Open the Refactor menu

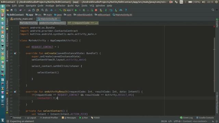pos(61,6)
